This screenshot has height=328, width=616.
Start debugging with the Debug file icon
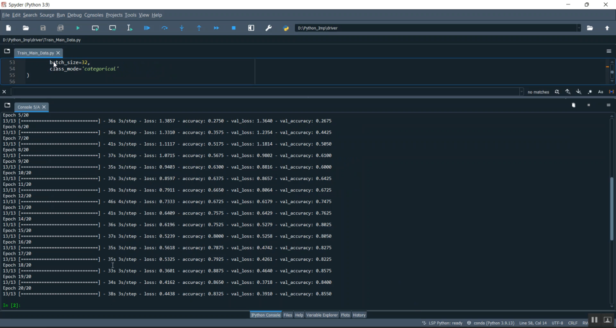pyautogui.click(x=147, y=28)
